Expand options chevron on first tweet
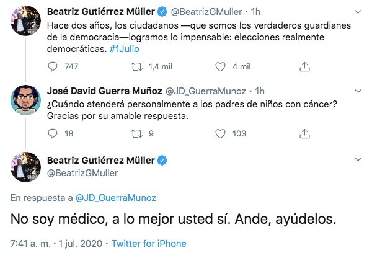Image resolution: width=372 pixels, height=258 pixels. coord(358,12)
